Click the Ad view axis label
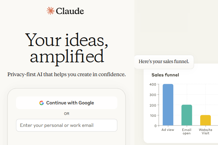Image resolution: width=218 pixels, height=145 pixels. (x=168, y=129)
